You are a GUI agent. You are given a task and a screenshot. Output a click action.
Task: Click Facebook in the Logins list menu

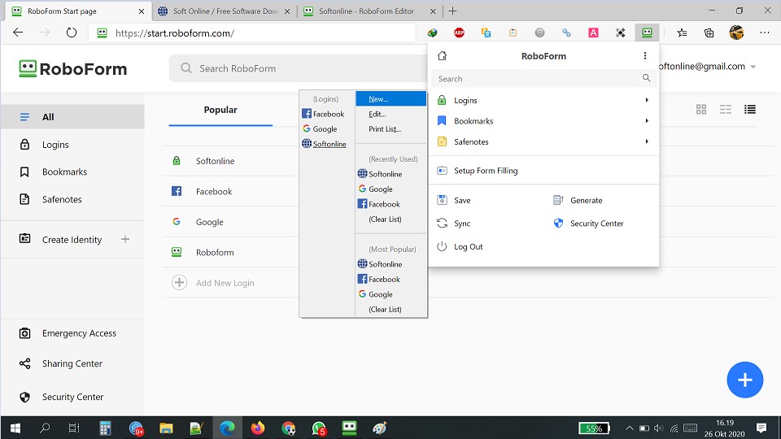327,114
